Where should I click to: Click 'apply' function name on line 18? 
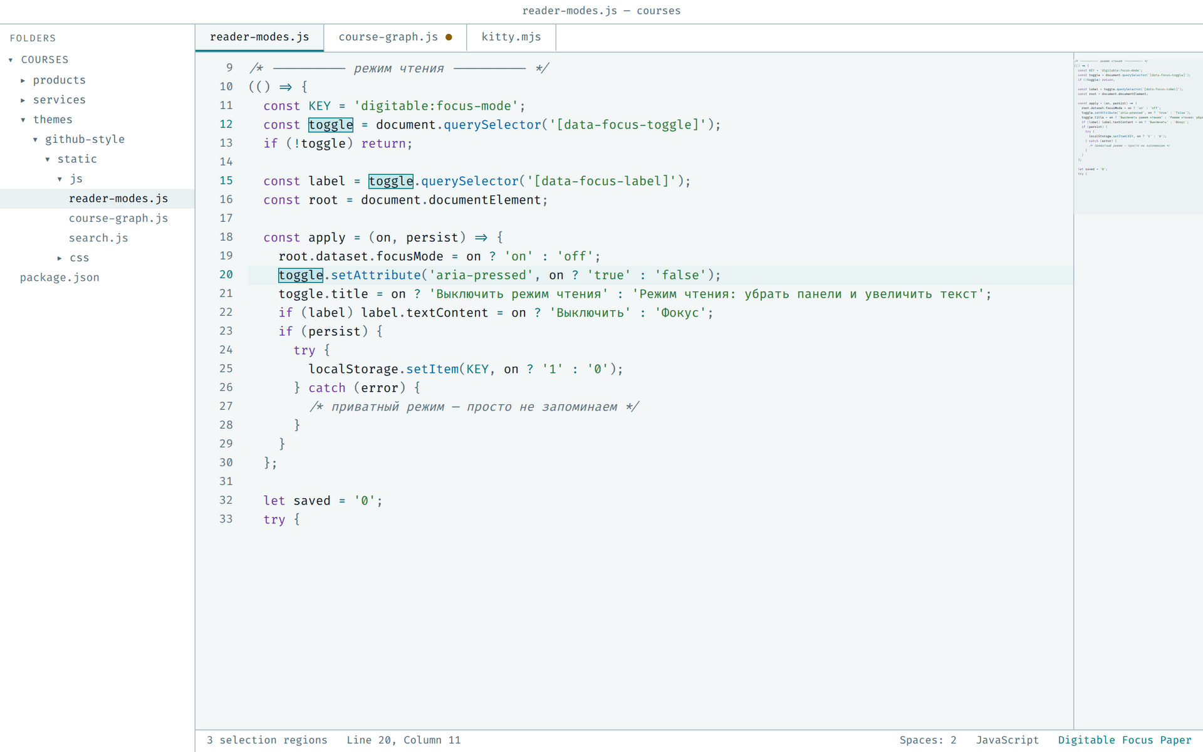[x=327, y=238]
